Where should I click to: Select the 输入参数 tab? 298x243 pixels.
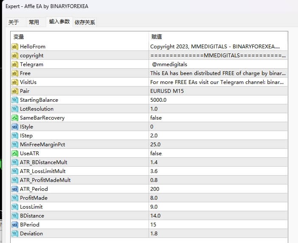pos(59,22)
